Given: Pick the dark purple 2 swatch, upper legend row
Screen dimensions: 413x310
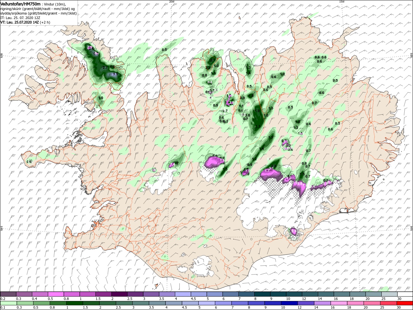Looking at the screenshot, I should (x=119, y=294).
